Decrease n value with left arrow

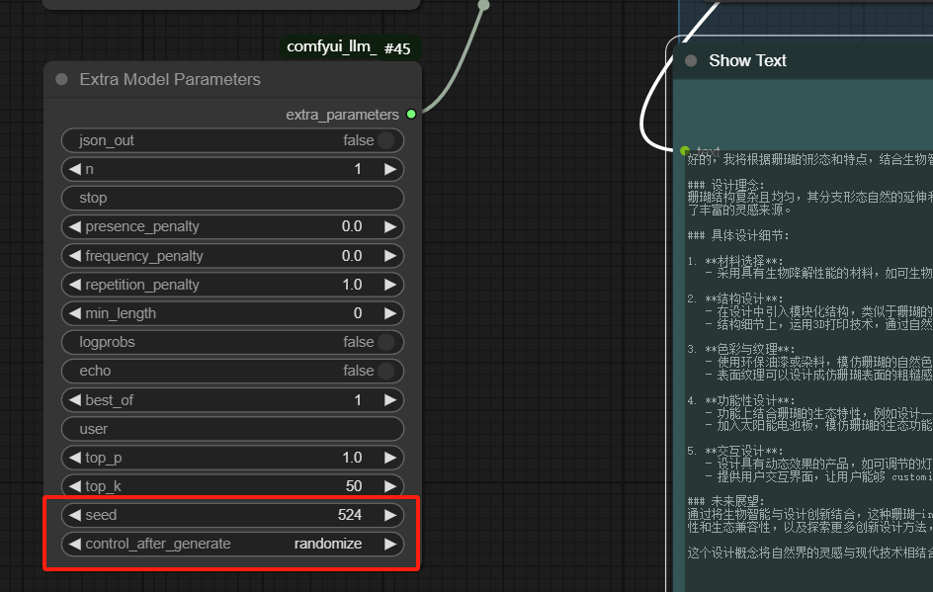(74, 169)
